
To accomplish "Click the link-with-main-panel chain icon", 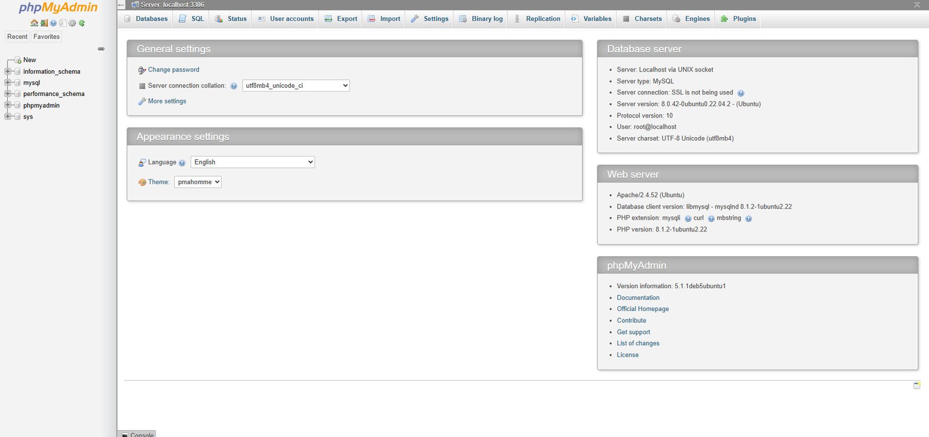I will (101, 49).
